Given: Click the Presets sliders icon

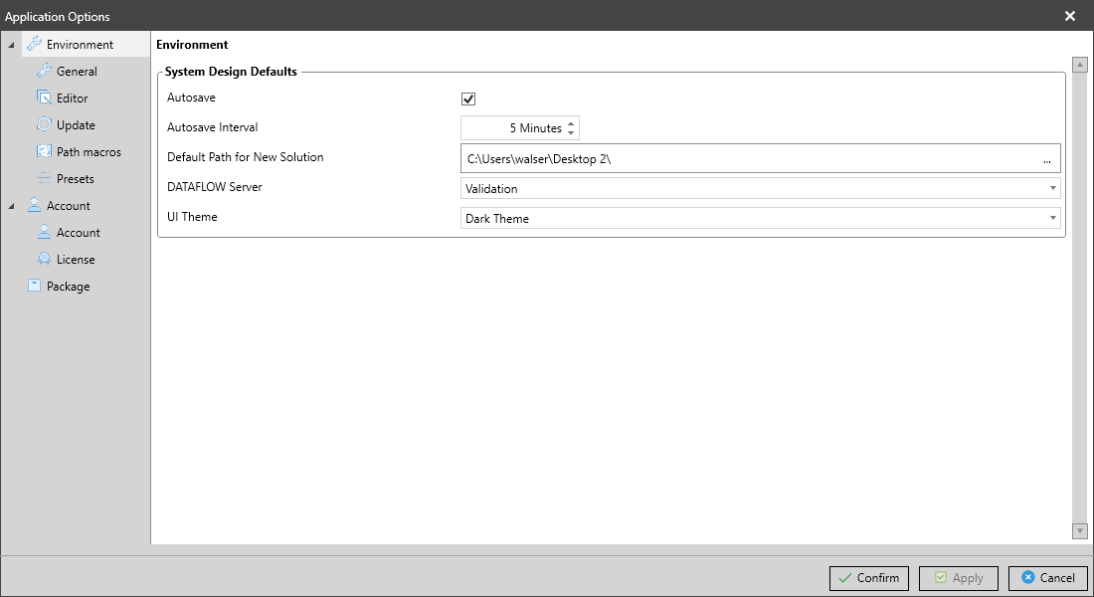Looking at the screenshot, I should click(x=44, y=178).
